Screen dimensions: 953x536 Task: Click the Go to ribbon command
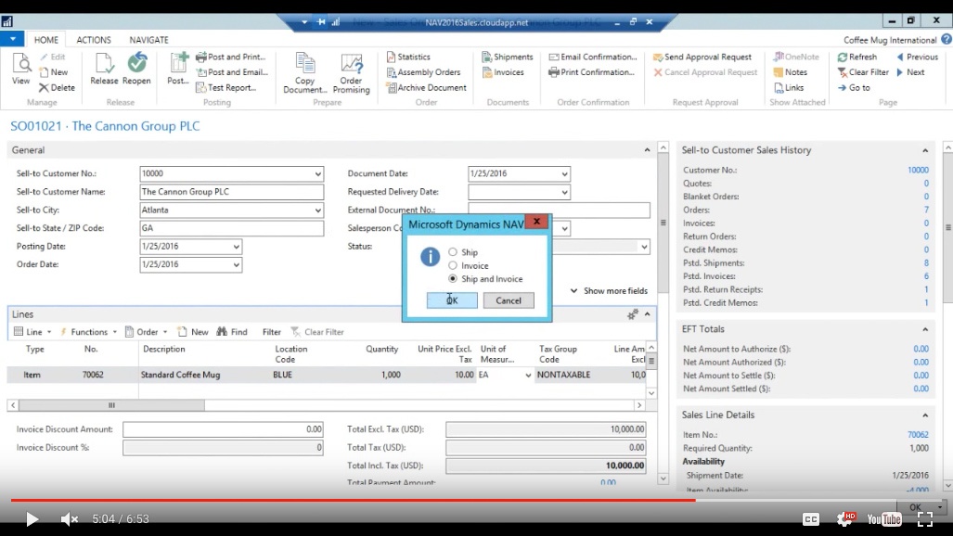pyautogui.click(x=854, y=87)
